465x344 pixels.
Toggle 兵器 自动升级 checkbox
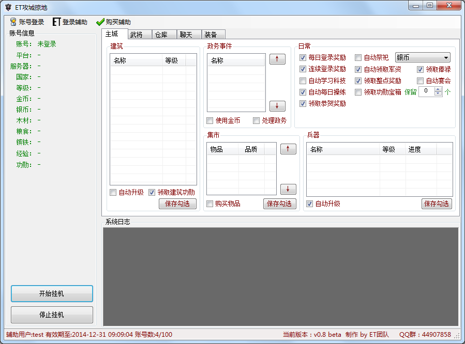(x=310, y=204)
